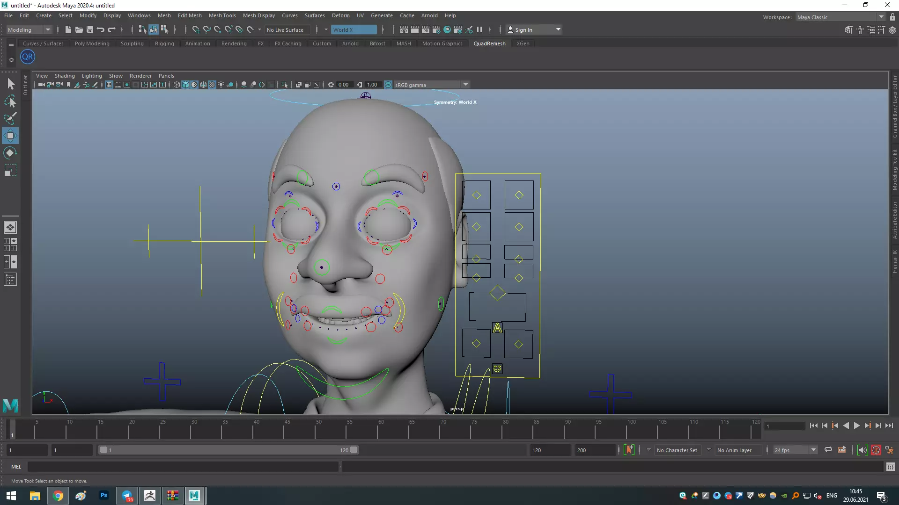The width and height of the screenshot is (899, 505).
Task: Open the No Anim Layer dropdown arrow
Action: pyautogui.click(x=709, y=450)
